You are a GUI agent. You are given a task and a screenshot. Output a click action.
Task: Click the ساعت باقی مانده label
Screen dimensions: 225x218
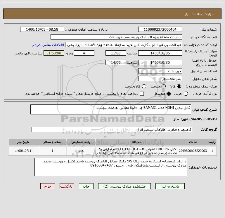tap(29, 53)
